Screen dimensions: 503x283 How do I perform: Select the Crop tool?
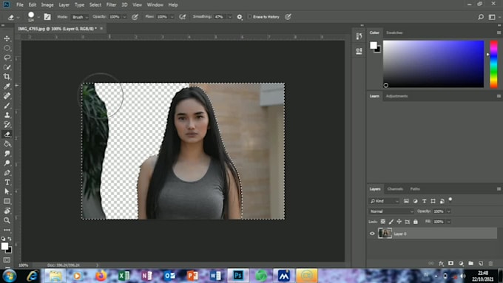(x=7, y=77)
